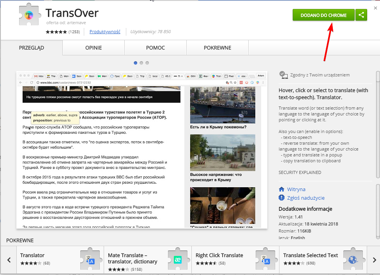
Task: Switch to the Przegląd tab
Action: [x=32, y=48]
